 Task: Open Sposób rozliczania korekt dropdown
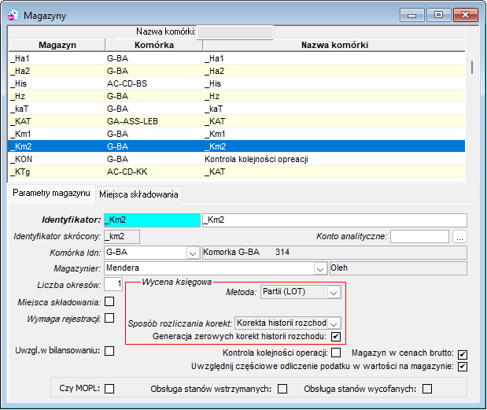point(334,323)
